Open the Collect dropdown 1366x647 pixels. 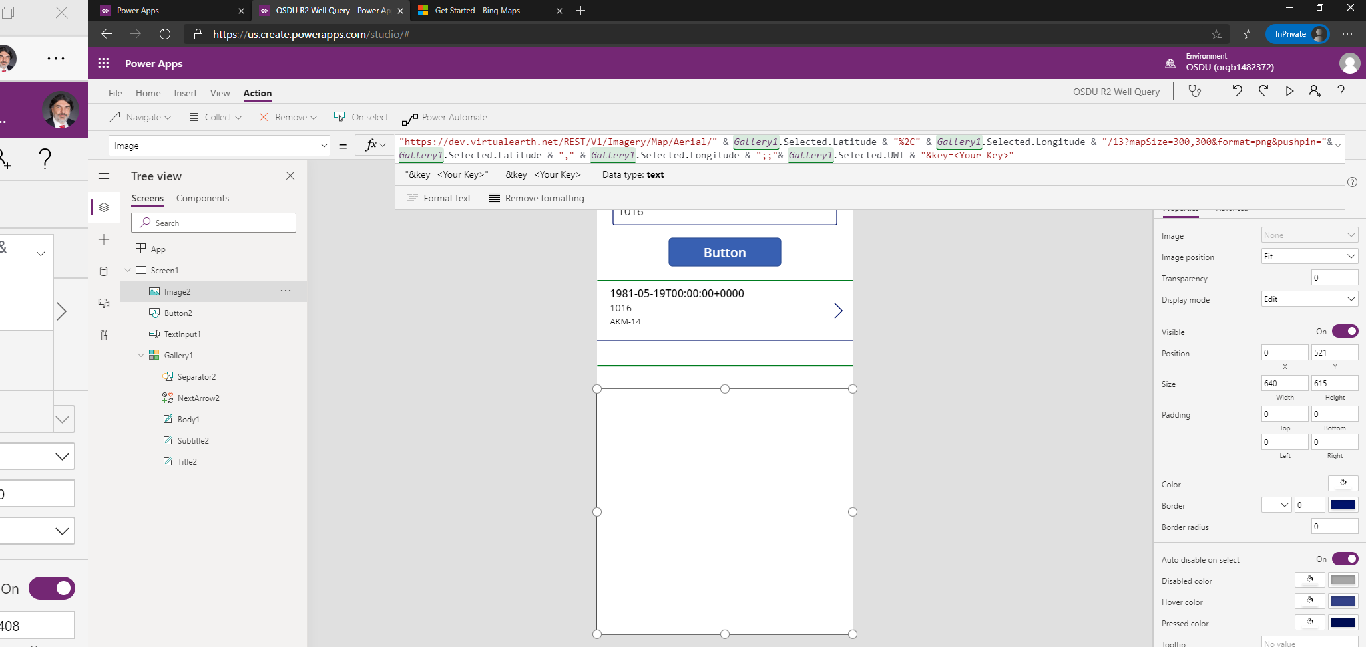[x=215, y=117]
